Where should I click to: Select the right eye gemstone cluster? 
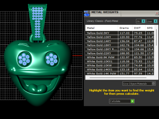click(52, 59)
